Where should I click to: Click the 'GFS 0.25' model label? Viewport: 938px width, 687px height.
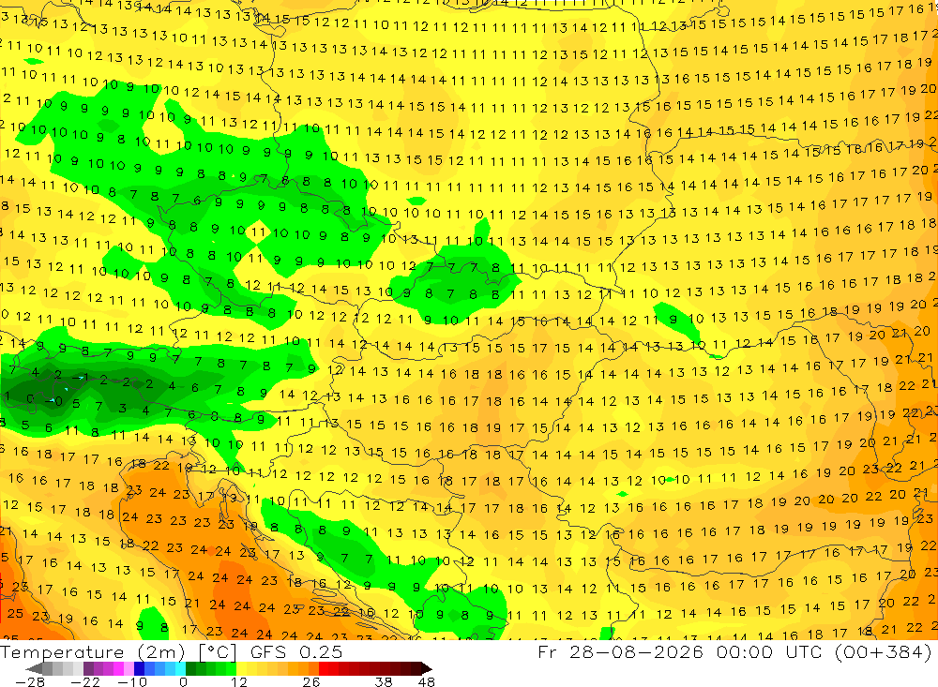point(296,652)
